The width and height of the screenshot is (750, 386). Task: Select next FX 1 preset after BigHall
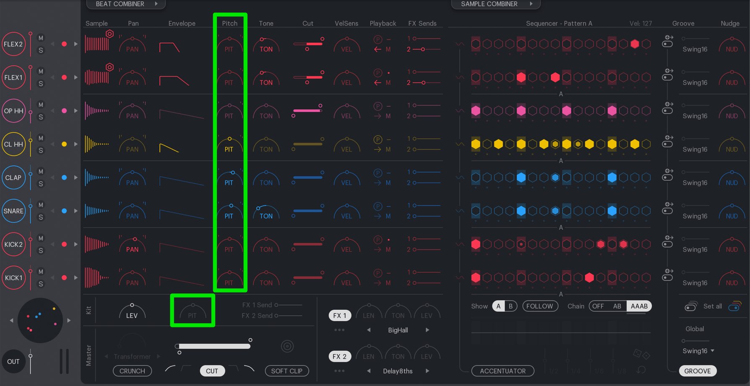click(427, 330)
